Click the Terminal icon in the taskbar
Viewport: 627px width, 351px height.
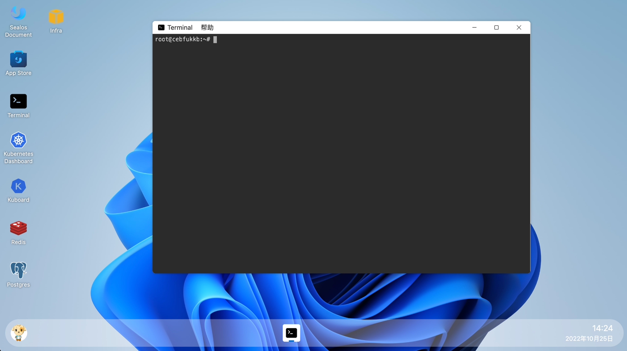click(291, 333)
